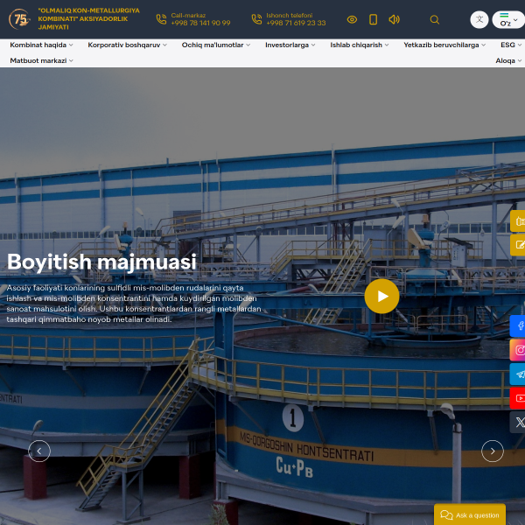Go to previous slide arrow
This screenshot has height=525, width=525.
pyautogui.click(x=39, y=451)
